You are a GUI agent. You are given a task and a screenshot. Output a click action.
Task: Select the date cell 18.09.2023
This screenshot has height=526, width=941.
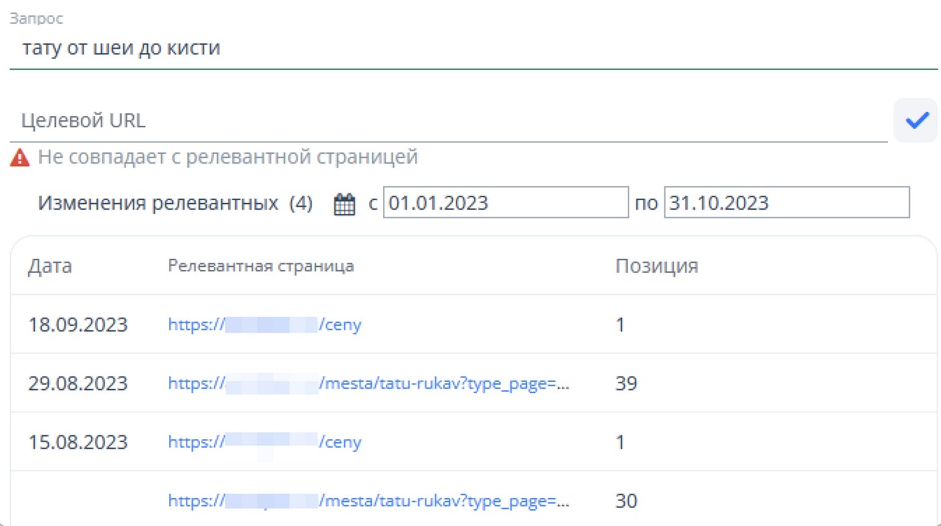(x=78, y=324)
